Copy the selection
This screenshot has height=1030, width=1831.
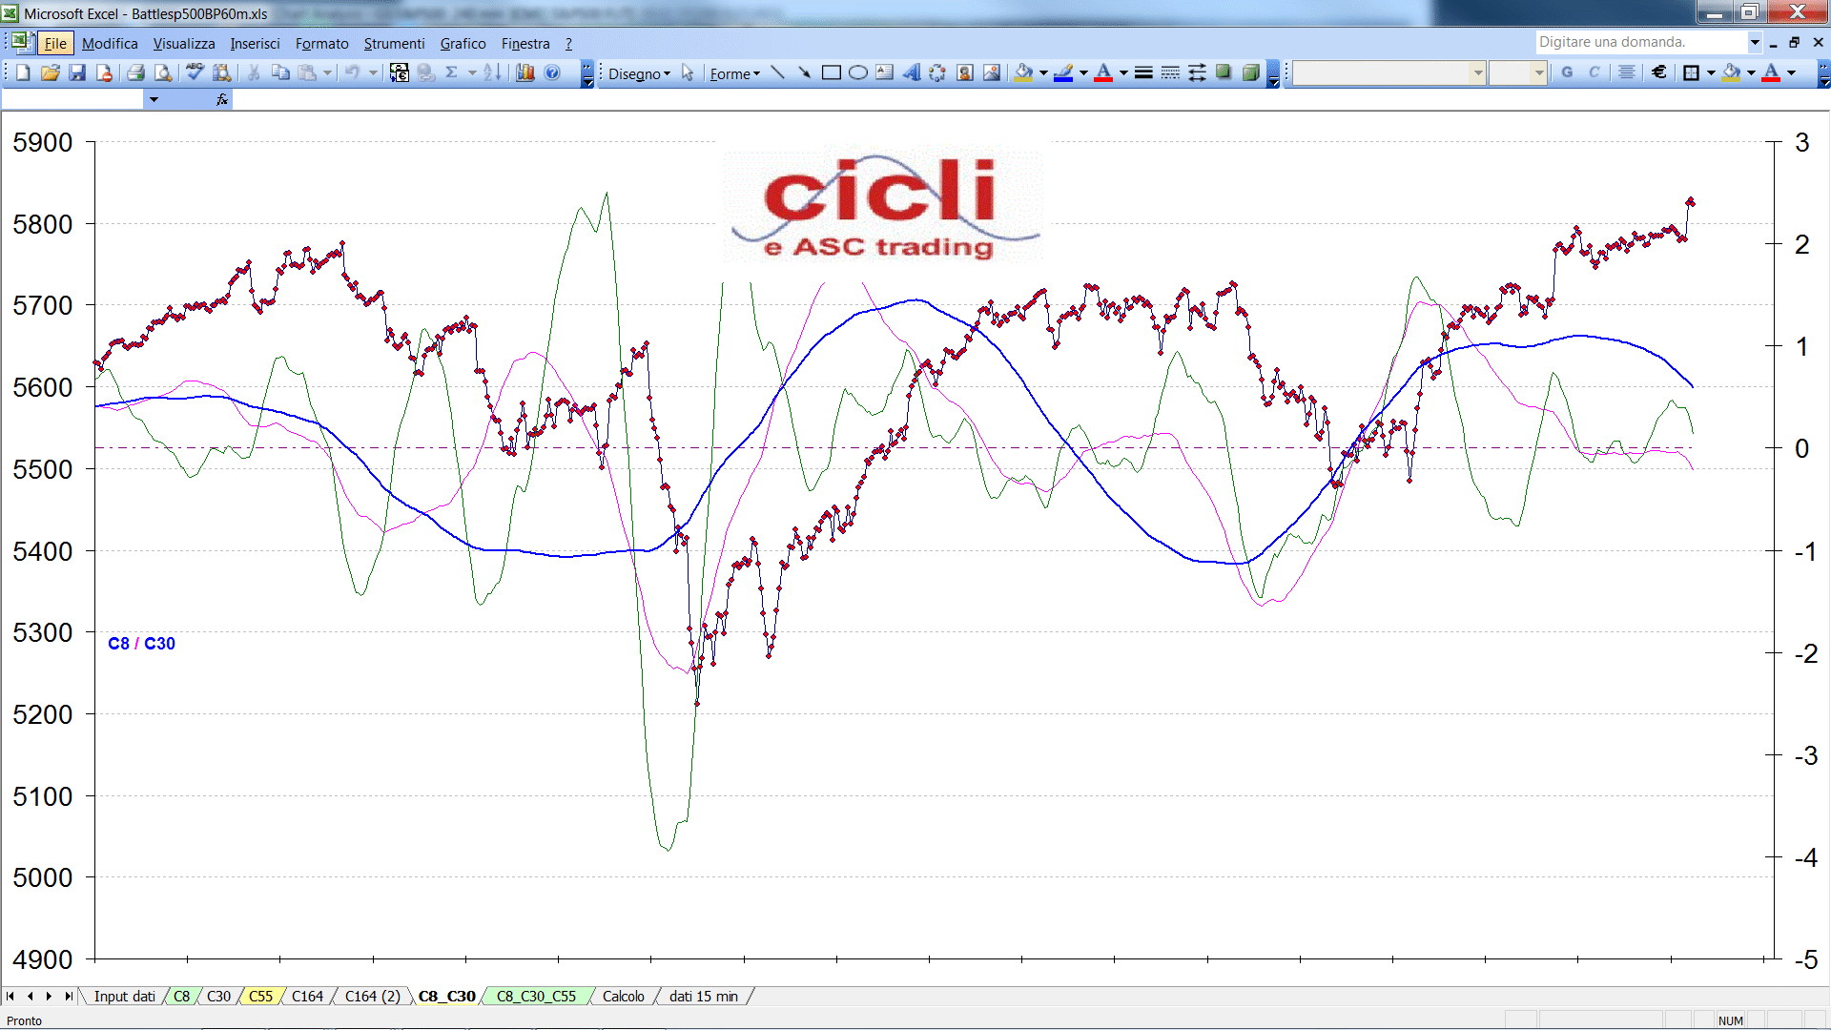(x=280, y=72)
